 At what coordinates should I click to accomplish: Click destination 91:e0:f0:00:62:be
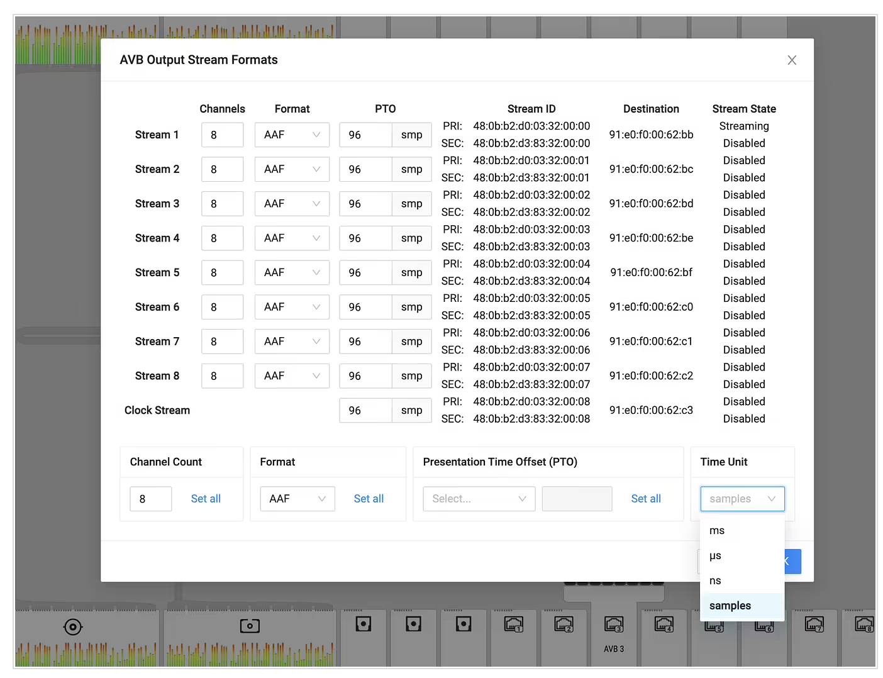(651, 238)
